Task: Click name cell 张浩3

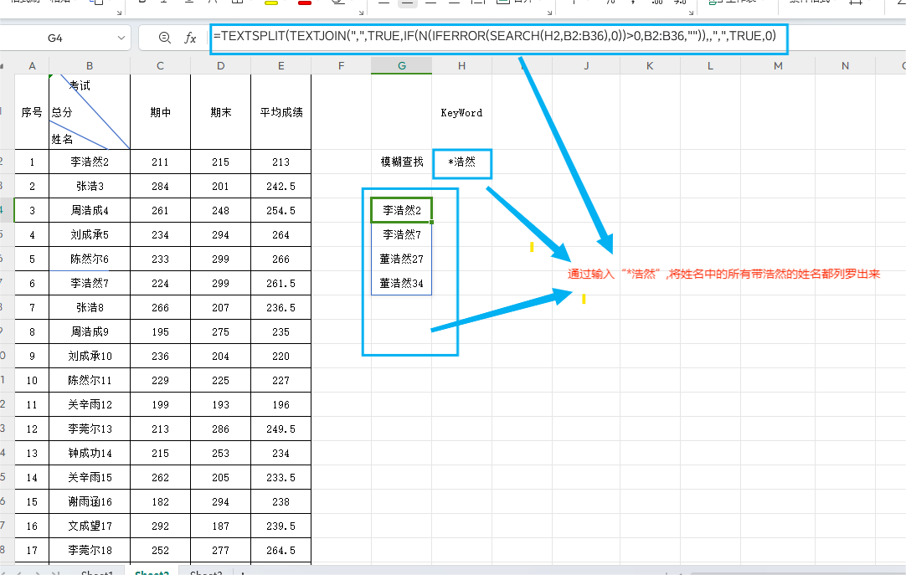Action: 90,186
